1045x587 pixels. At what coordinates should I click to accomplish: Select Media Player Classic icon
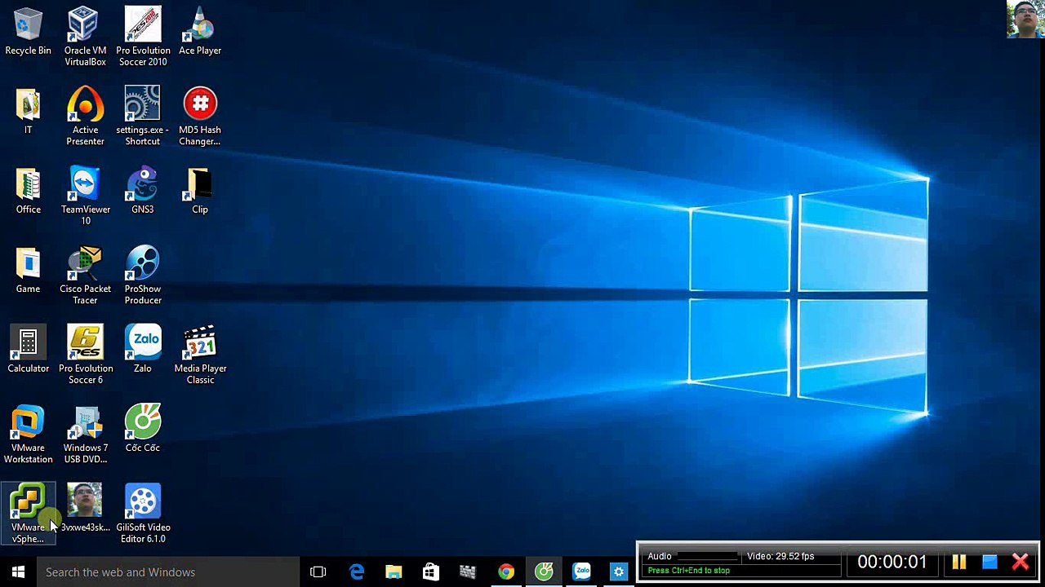[x=200, y=355]
